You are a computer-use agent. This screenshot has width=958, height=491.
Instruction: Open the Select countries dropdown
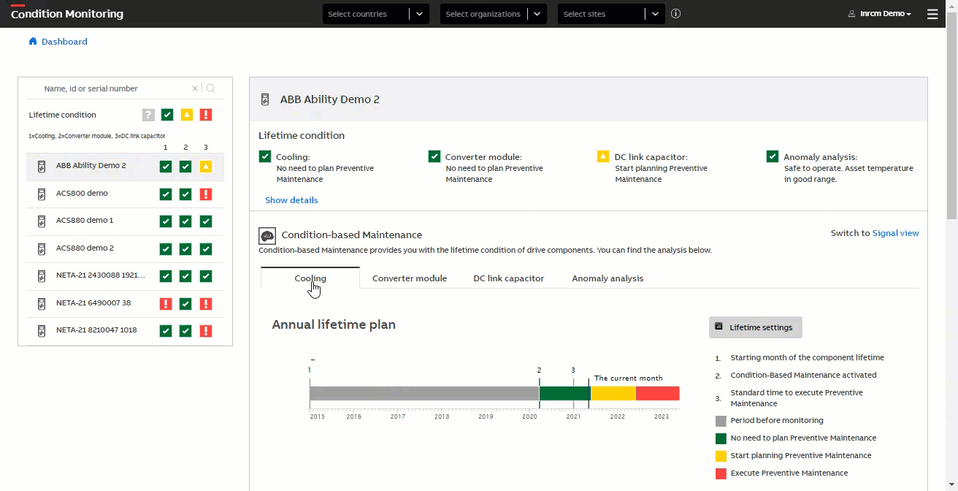pyautogui.click(x=376, y=14)
